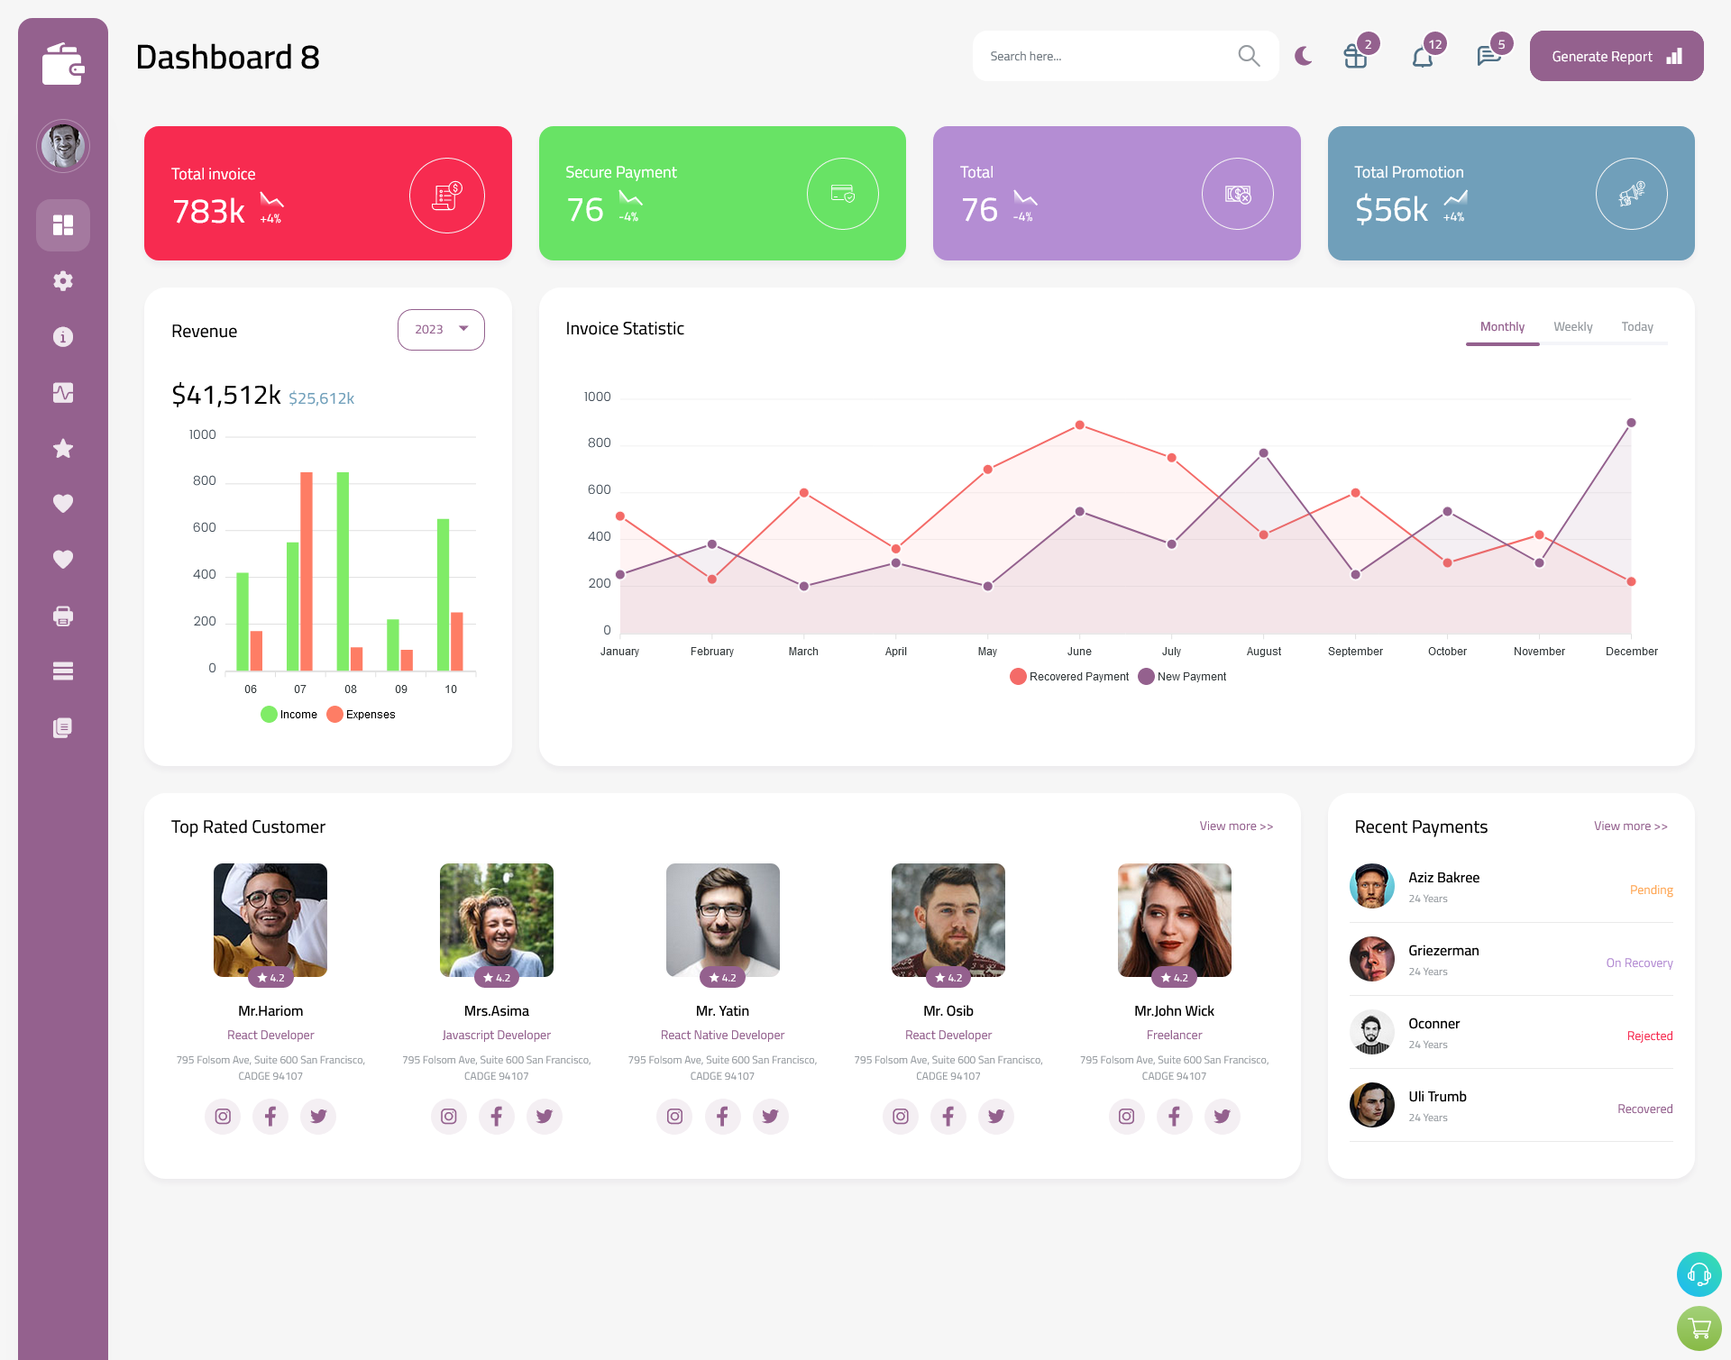Click the list/menu icon in sidebar
This screenshot has width=1731, height=1360.
62,671
